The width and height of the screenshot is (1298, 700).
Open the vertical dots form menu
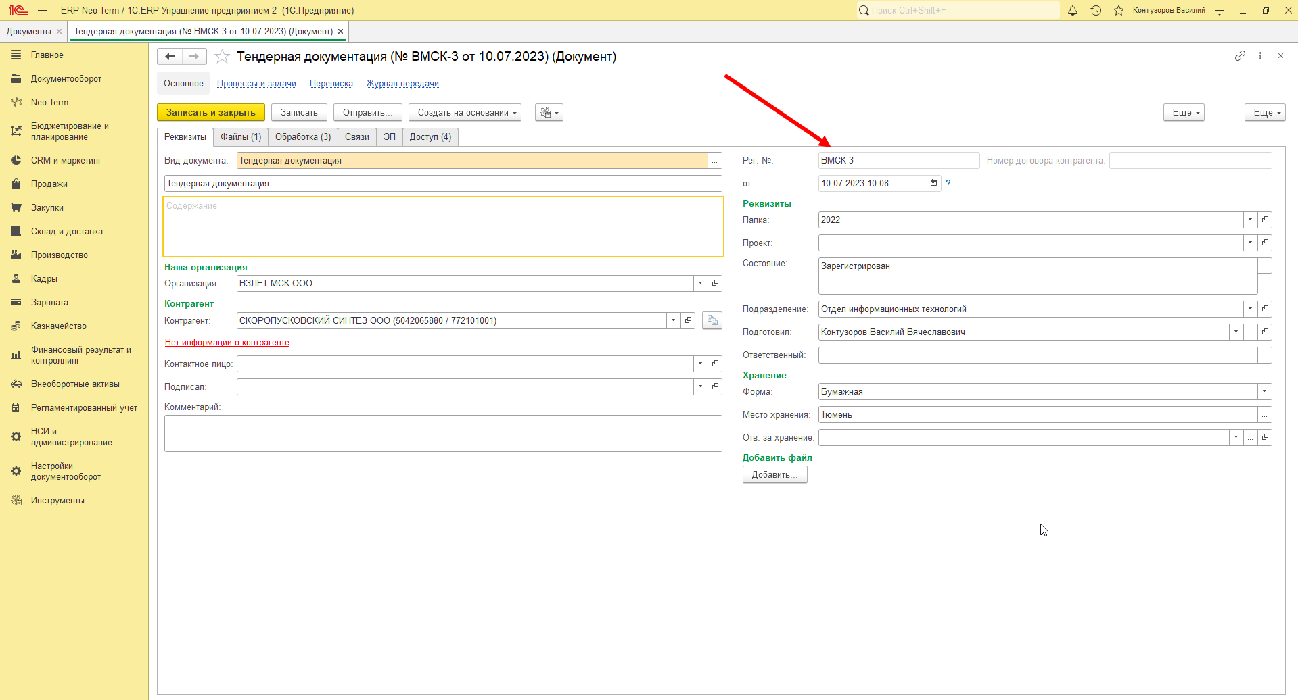[x=1260, y=56]
